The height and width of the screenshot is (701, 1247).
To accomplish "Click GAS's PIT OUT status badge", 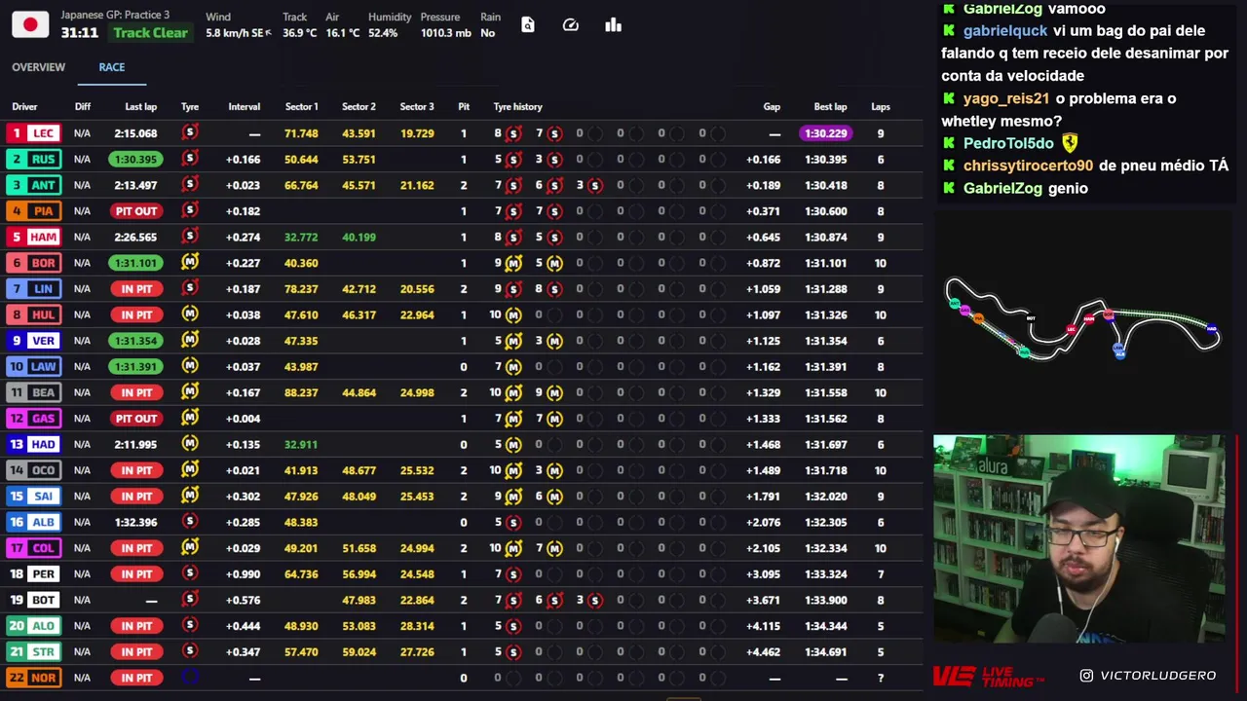I will click(x=135, y=419).
